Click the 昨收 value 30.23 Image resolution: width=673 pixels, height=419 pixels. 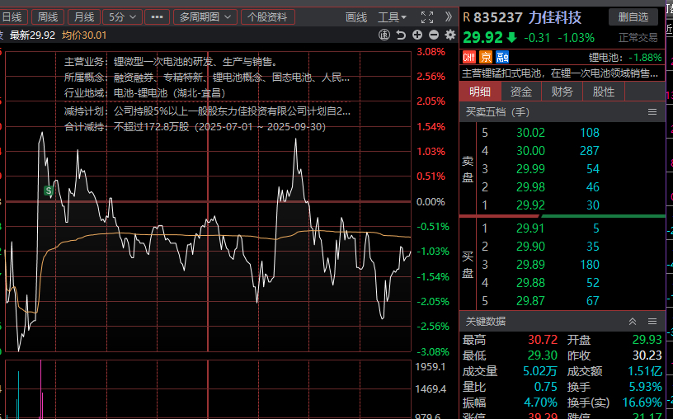pyautogui.click(x=647, y=355)
